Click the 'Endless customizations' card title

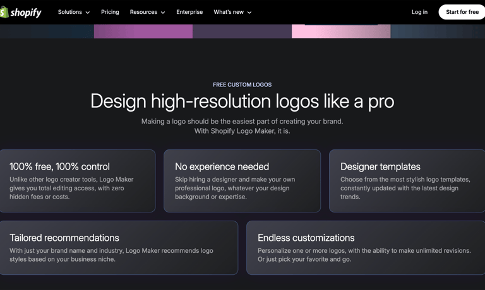click(306, 238)
